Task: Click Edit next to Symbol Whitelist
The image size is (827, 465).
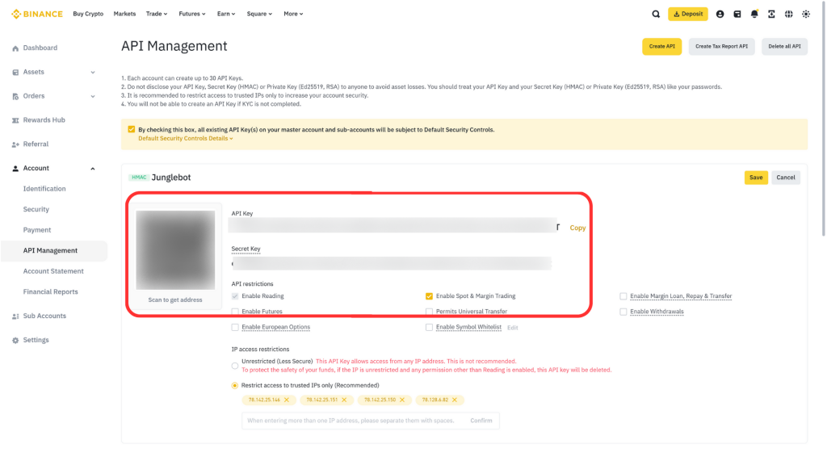Action: pyautogui.click(x=513, y=328)
